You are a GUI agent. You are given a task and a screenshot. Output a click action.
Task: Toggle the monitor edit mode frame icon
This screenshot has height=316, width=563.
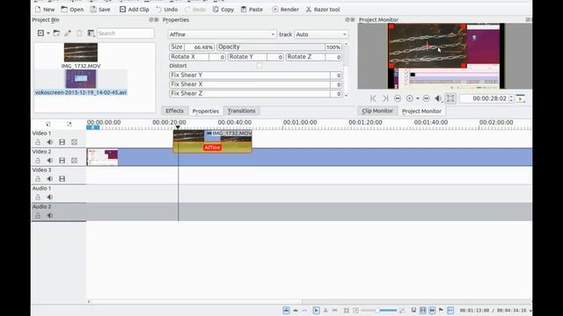pyautogui.click(x=450, y=98)
